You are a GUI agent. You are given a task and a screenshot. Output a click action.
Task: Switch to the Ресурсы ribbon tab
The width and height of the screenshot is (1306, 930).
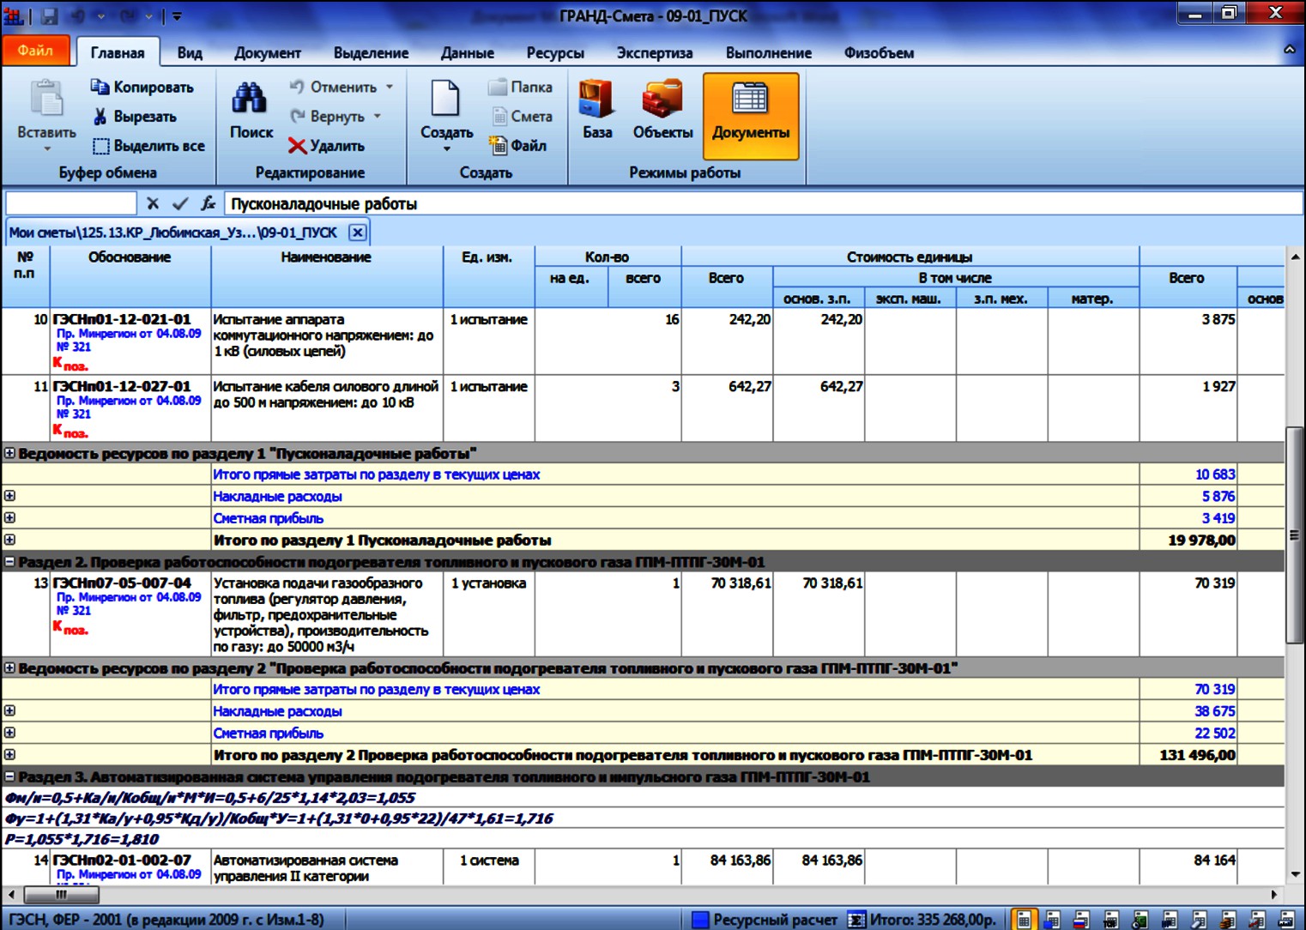(554, 52)
